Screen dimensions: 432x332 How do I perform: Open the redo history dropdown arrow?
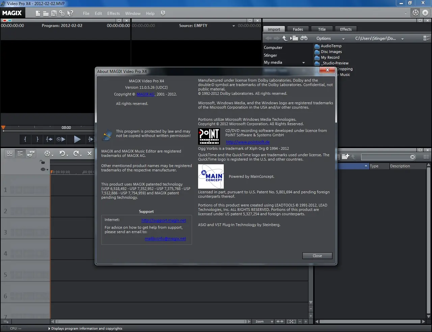point(81,155)
